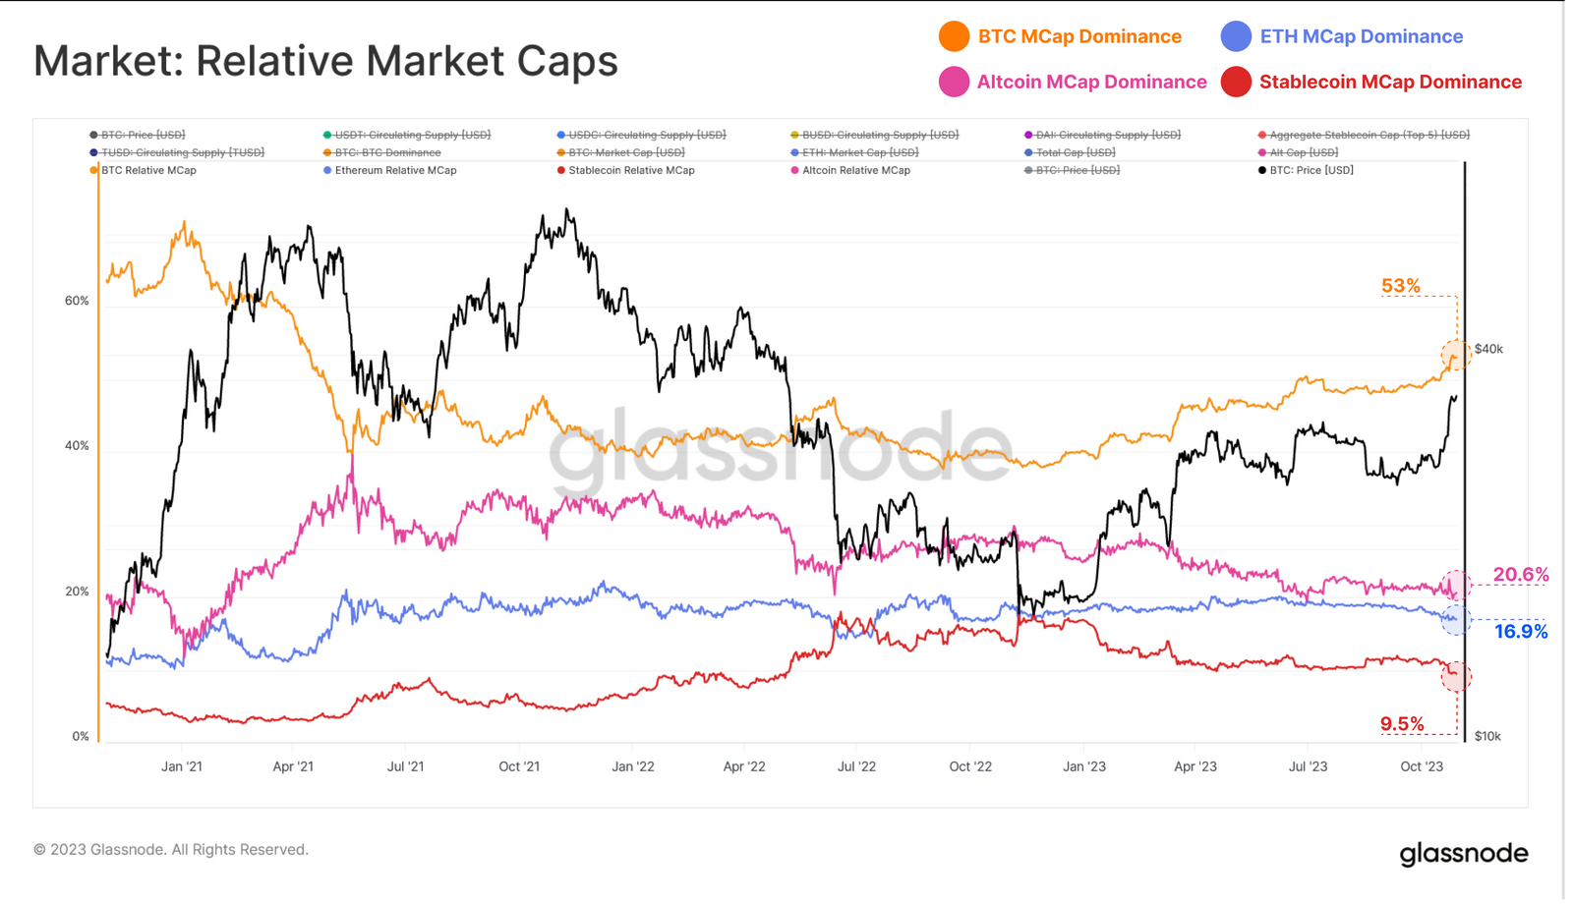The width and height of the screenshot is (1573, 904).
Task: Click the 16.9% ETH dominance annotation
Action: click(x=1521, y=632)
